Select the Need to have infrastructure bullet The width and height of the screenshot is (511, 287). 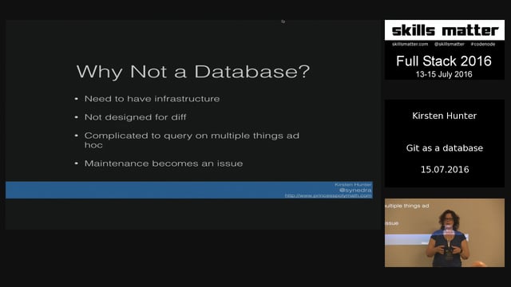(x=152, y=99)
